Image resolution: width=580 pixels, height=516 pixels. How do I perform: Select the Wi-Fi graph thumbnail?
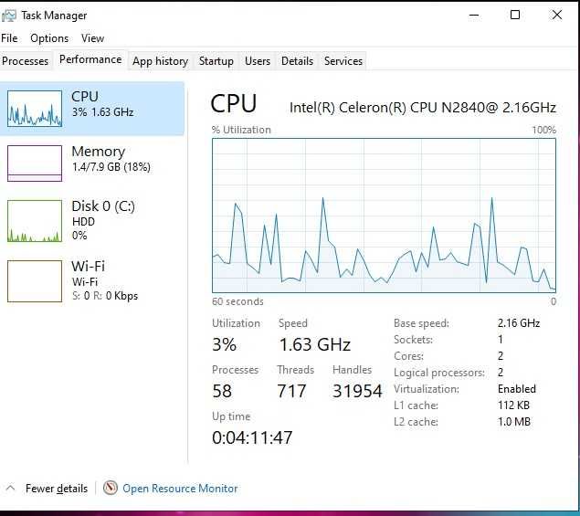point(35,280)
